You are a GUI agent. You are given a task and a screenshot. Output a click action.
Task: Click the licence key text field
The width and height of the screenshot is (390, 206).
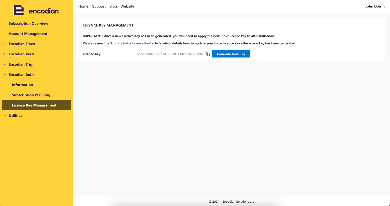[170, 54]
